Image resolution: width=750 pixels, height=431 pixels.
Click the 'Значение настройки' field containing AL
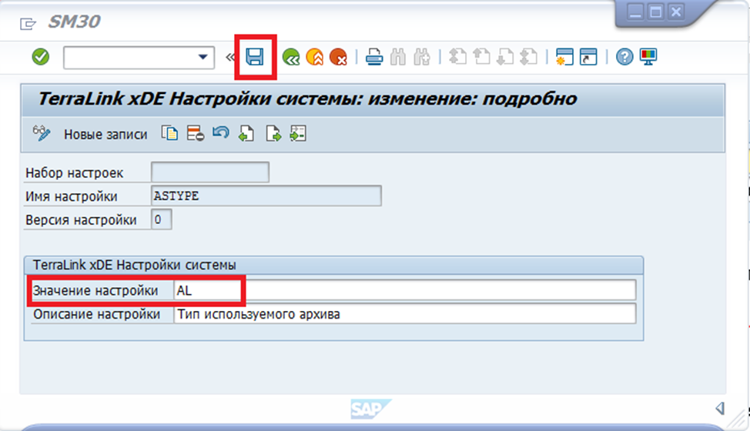pyautogui.click(x=404, y=291)
